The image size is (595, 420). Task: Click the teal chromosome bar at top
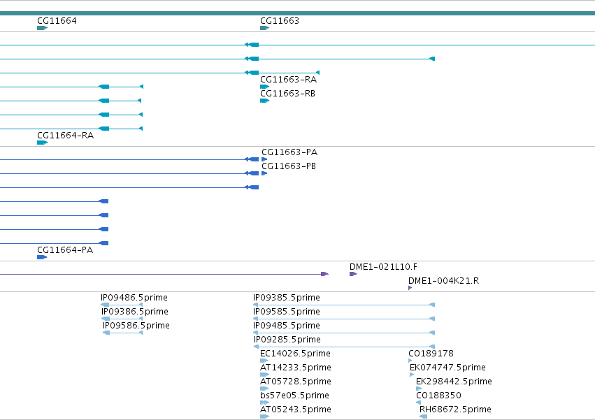(298, 13)
